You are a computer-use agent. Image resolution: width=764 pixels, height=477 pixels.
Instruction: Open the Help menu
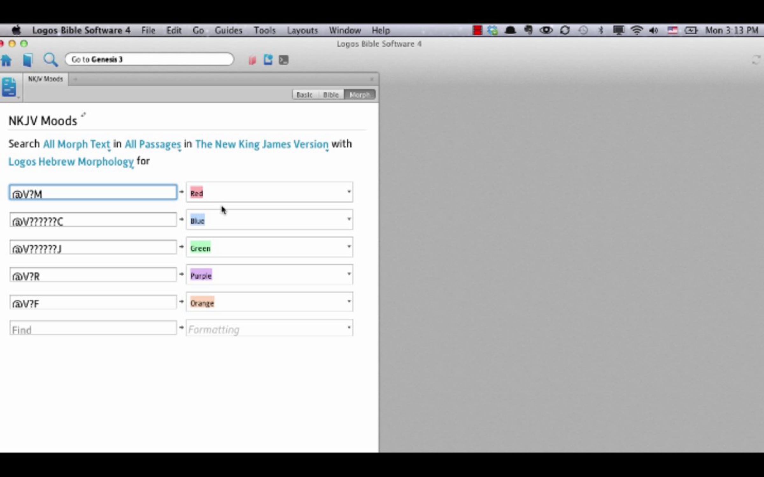[x=381, y=31]
